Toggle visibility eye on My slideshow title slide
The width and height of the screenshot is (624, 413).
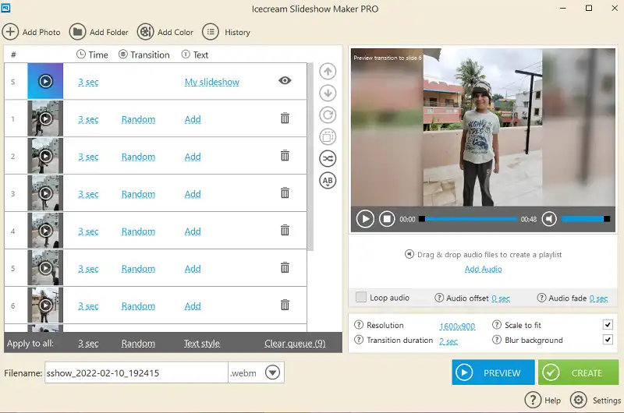click(x=285, y=81)
